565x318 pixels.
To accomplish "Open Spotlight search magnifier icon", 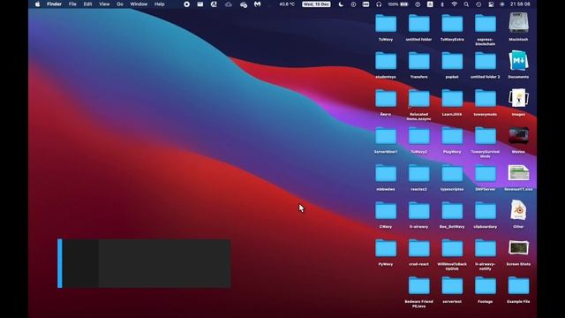I will (x=466, y=4).
